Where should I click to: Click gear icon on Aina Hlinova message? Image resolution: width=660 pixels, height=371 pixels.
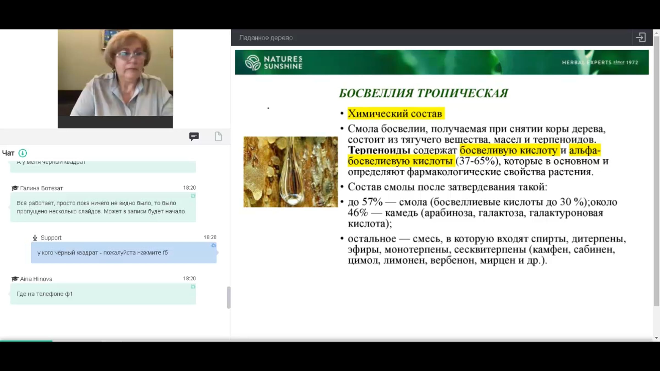coord(193,287)
